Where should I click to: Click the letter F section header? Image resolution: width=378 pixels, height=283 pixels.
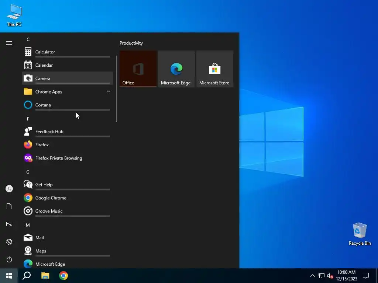28,119
